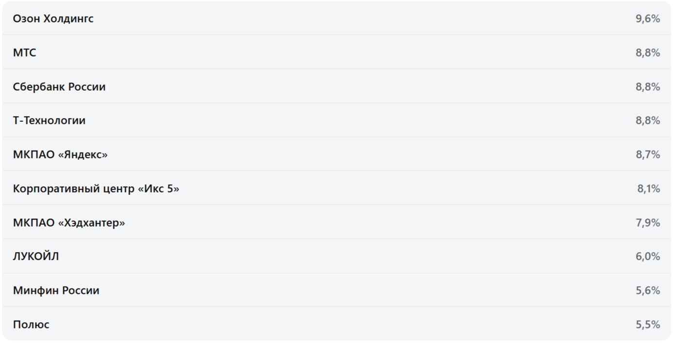Click the Озон Холдингс row name
Viewport: 673px width, 343px height.
[x=53, y=19]
